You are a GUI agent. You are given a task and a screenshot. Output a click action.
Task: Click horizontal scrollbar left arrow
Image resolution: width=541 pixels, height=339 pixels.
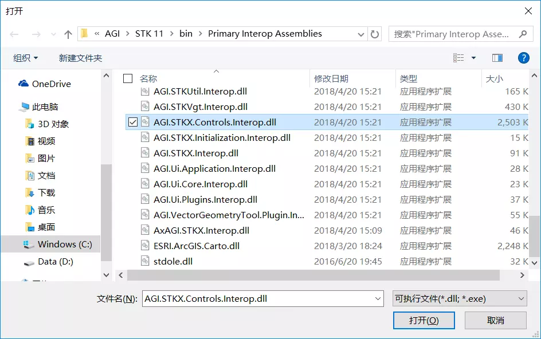pyautogui.click(x=121, y=275)
